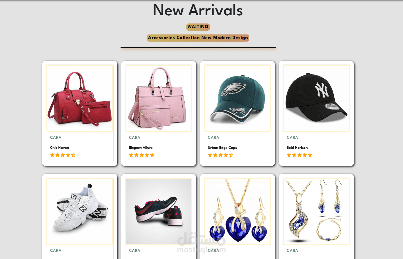Click the New Arrivals heading
Image resolution: width=403 pixels, height=259 pixels.
click(198, 10)
